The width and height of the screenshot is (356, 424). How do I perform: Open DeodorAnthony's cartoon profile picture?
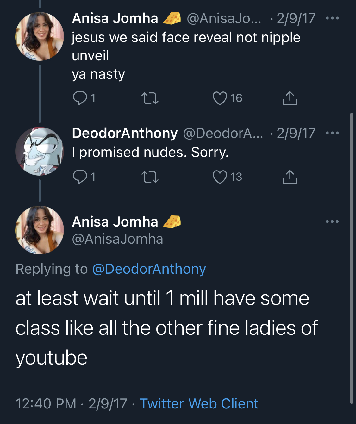point(40,151)
